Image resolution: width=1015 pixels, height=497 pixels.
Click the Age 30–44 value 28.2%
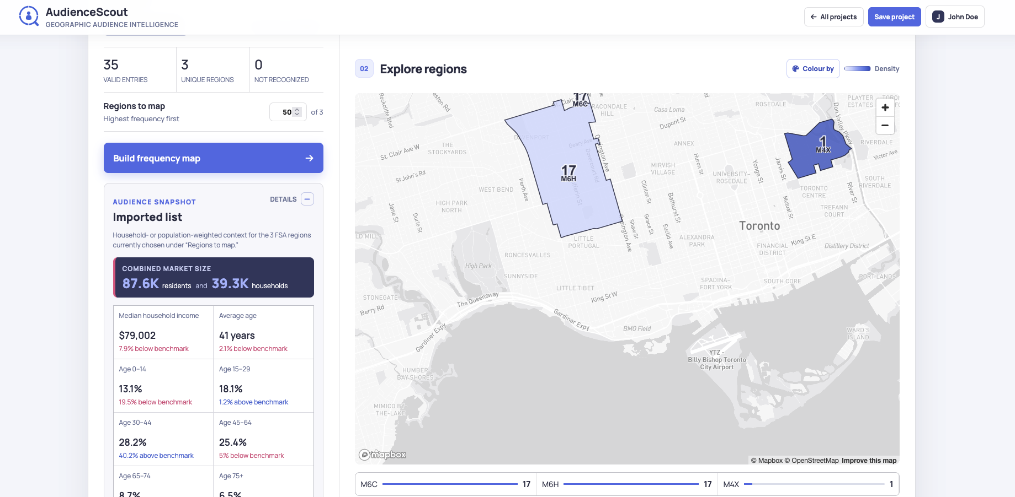pos(133,442)
